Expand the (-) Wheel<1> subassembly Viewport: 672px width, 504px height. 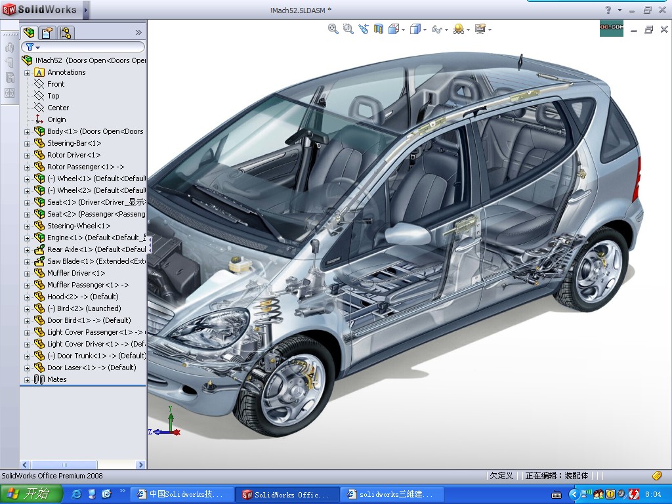[x=27, y=179]
